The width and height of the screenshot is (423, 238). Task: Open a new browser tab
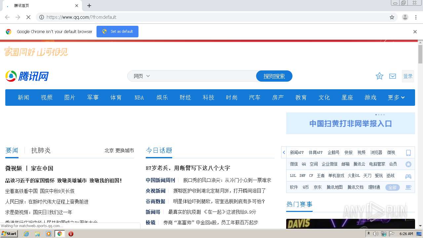pyautogui.click(x=89, y=6)
